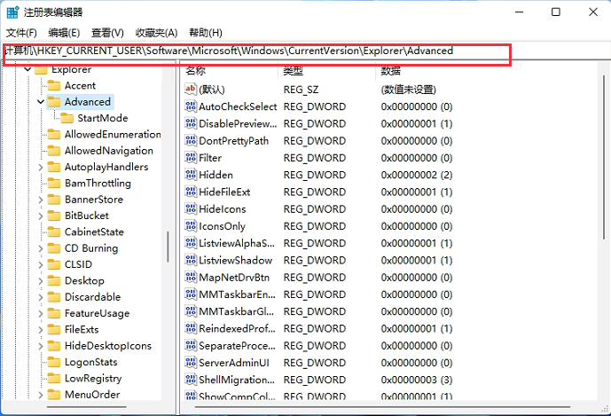The height and width of the screenshot is (416, 611).
Task: Select the HideFileExt DWORD value icon
Action: coord(191,192)
